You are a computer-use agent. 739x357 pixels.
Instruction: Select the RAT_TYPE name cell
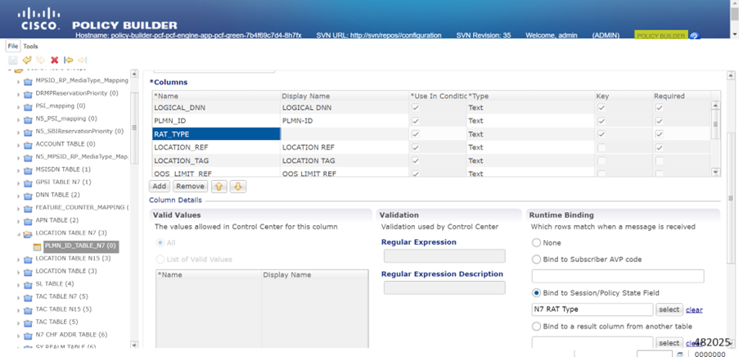(216, 134)
